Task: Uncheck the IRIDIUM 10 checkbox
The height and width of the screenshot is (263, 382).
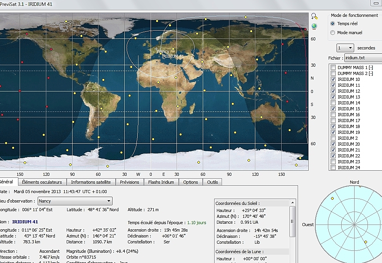Action: [333, 79]
